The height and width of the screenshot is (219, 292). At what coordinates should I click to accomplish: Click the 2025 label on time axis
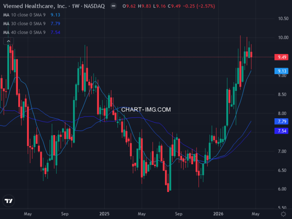click(x=104, y=214)
